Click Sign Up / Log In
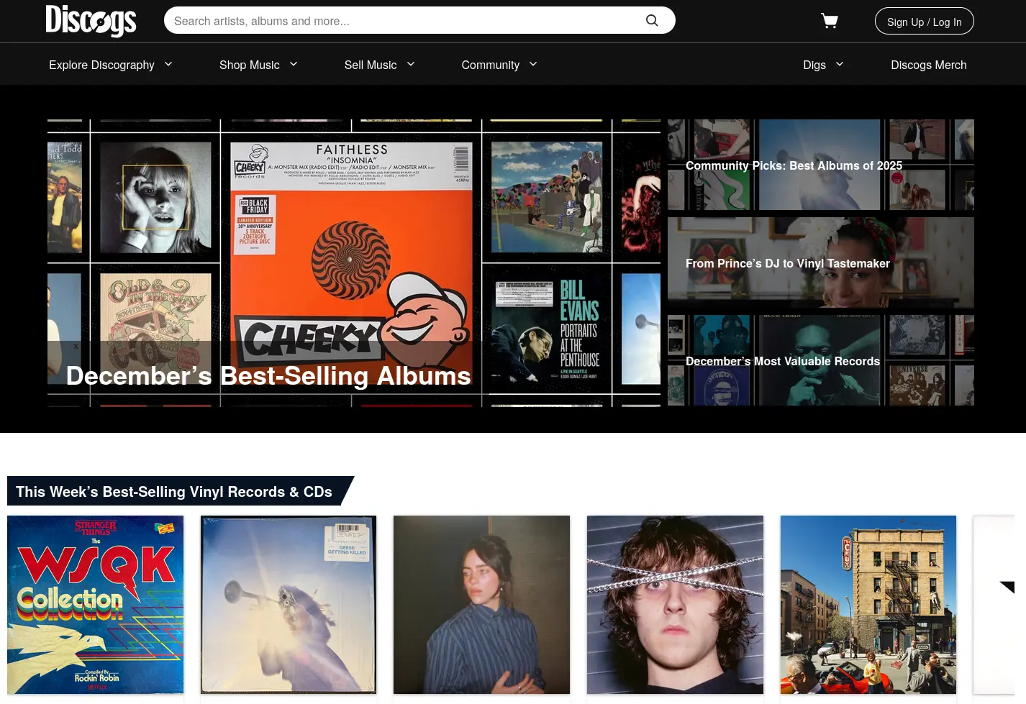The height and width of the screenshot is (704, 1026). pyautogui.click(x=924, y=21)
